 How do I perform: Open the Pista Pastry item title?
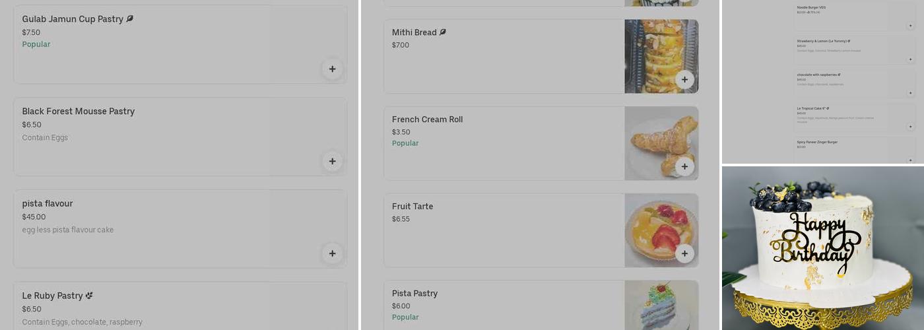click(414, 293)
